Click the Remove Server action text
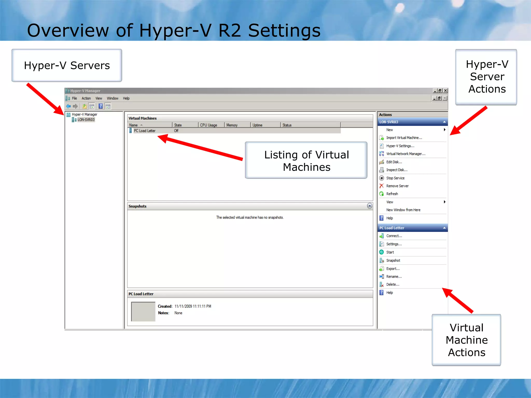531x398 pixels. coord(397,186)
